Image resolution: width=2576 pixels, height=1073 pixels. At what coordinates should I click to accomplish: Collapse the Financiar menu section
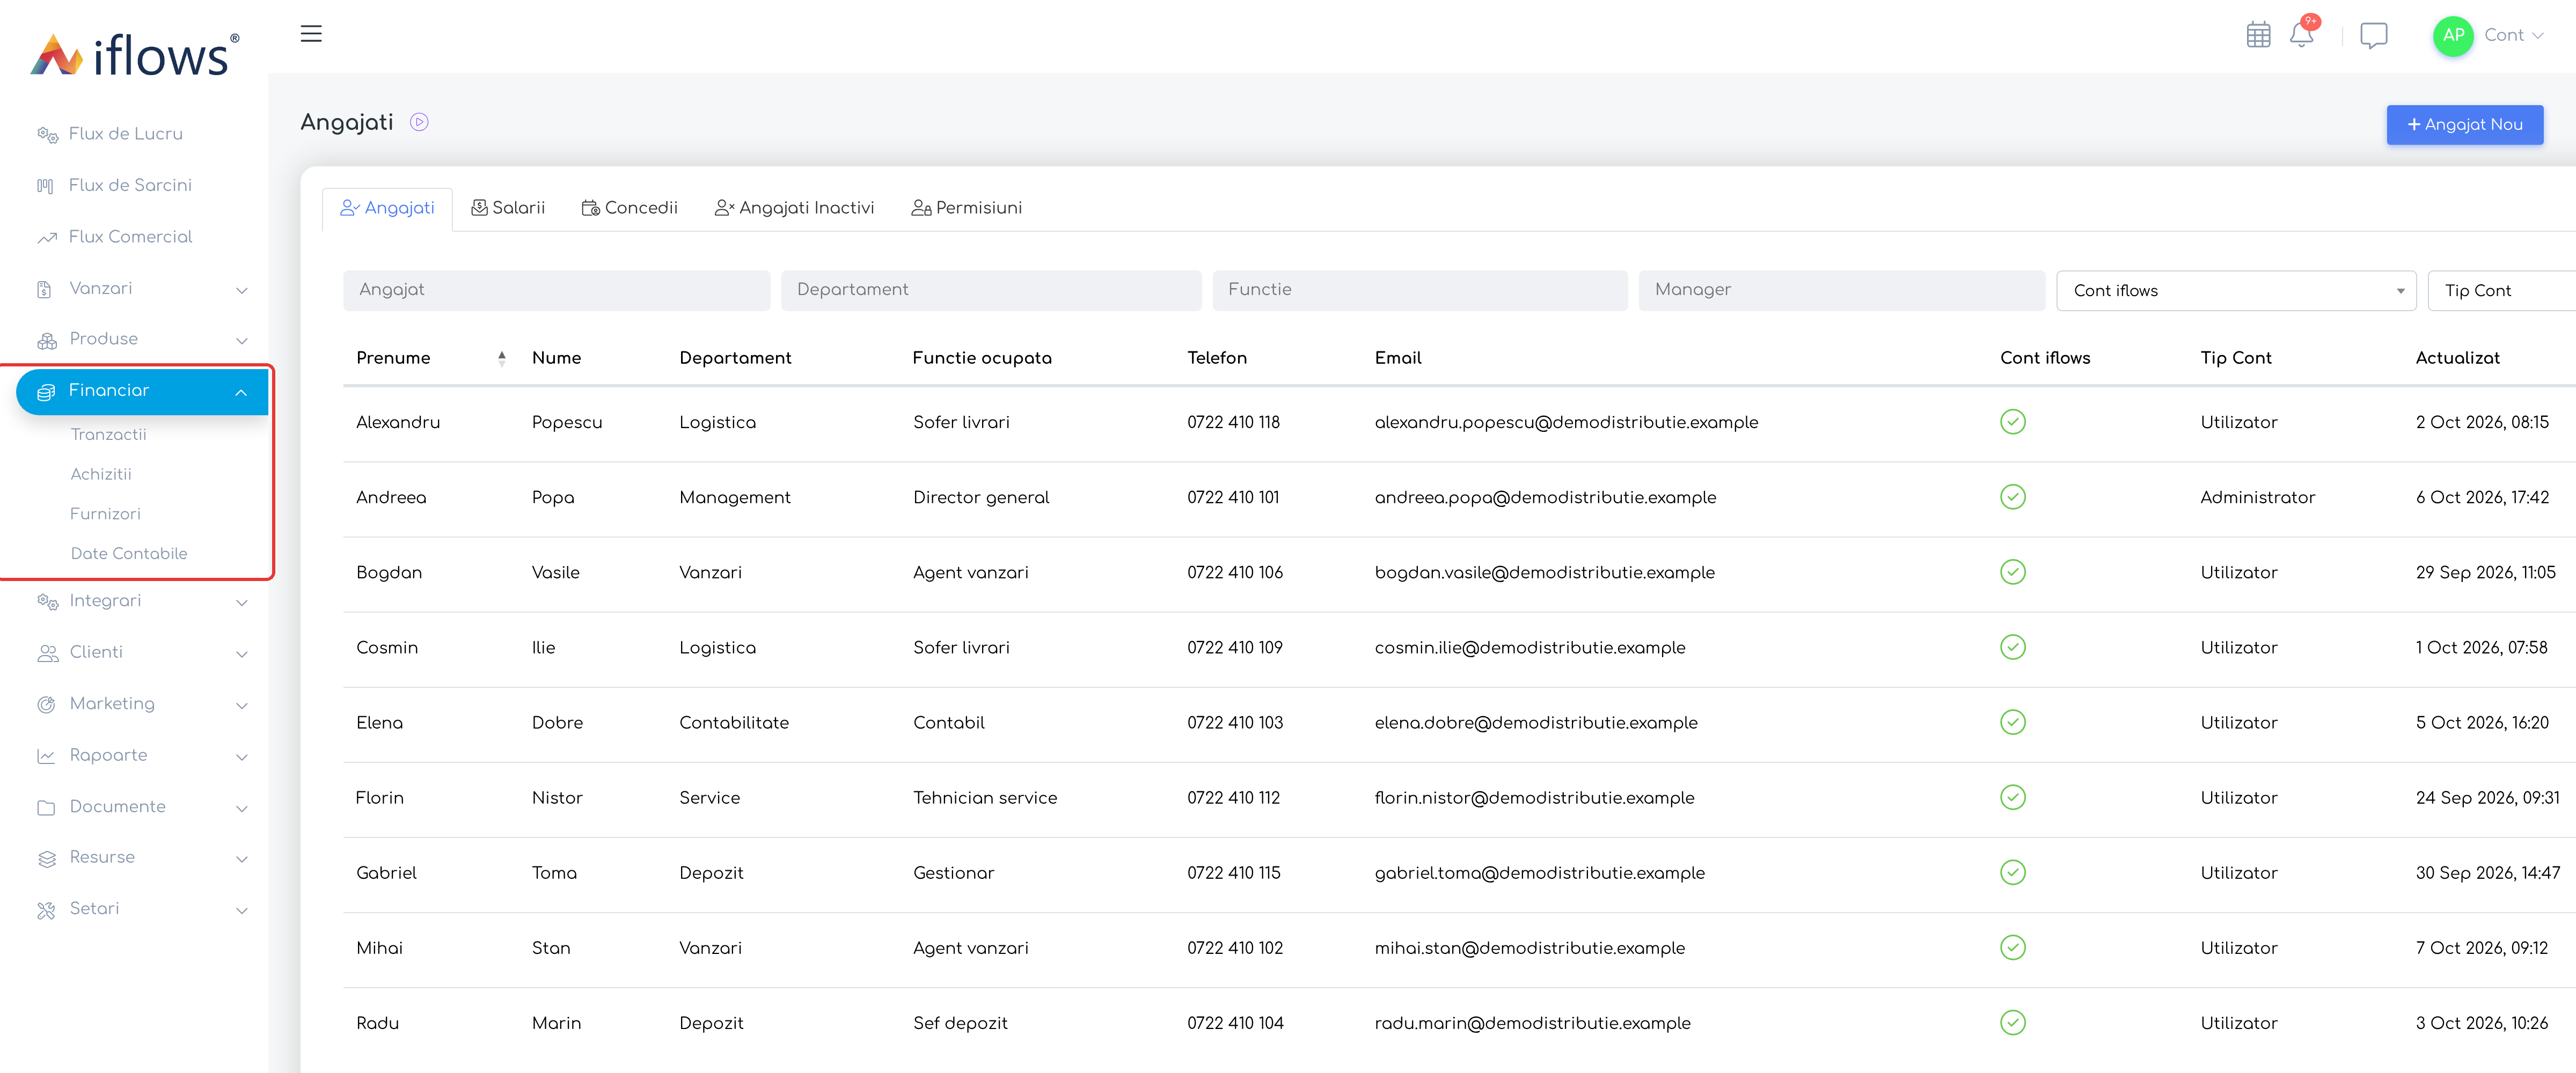click(142, 391)
